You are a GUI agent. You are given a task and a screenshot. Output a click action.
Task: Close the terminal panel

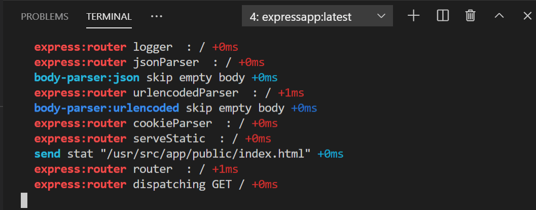(x=527, y=16)
